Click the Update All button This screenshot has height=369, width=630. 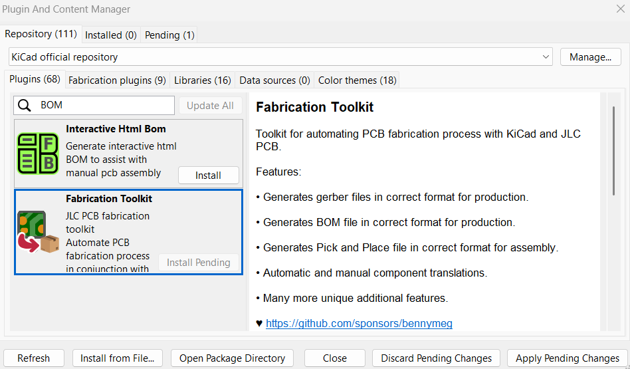(210, 106)
